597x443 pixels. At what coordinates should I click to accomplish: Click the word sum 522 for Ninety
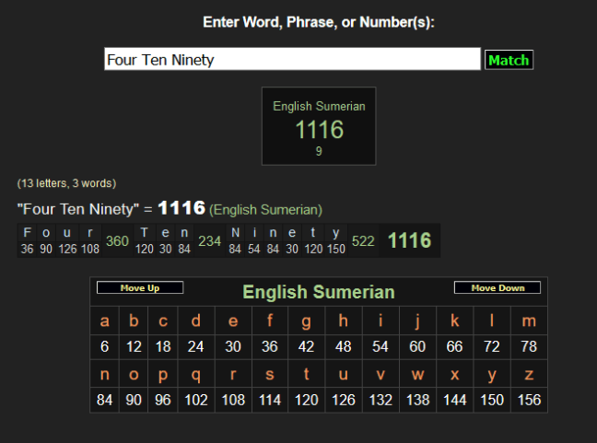[x=363, y=241]
